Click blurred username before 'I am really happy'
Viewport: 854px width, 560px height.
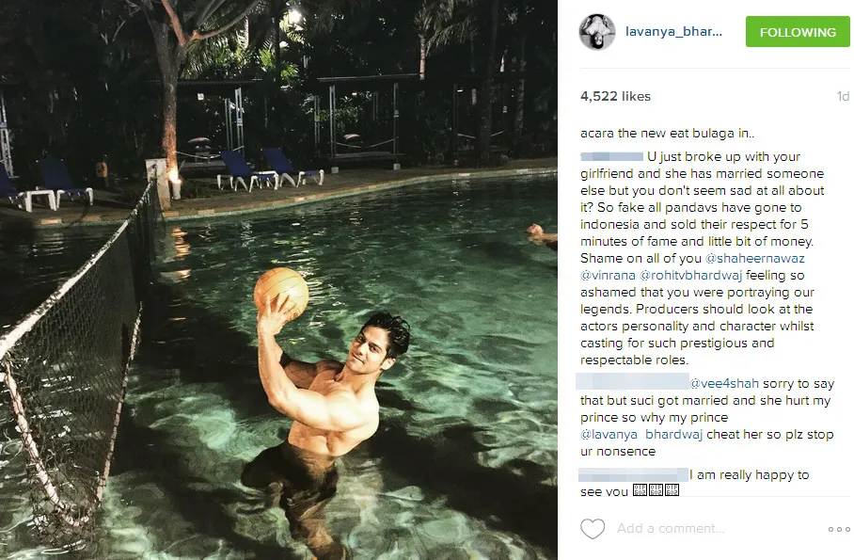point(633,474)
